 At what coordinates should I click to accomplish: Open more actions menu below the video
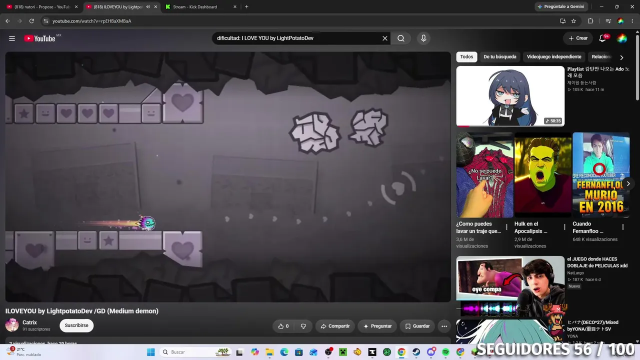point(444,326)
